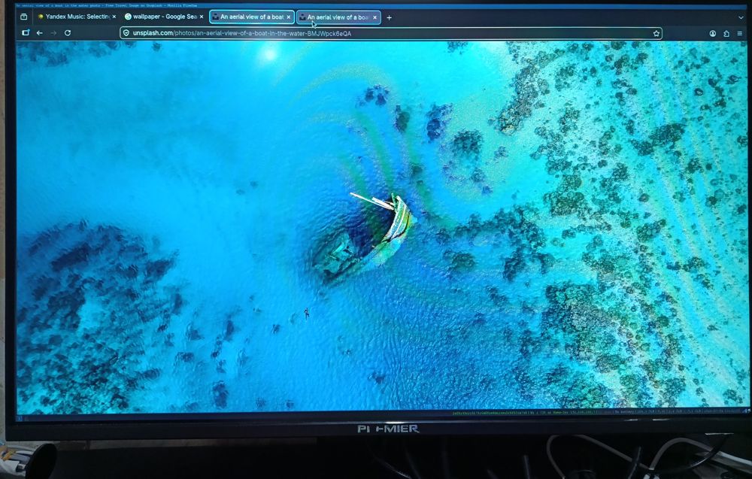
Task: Close the wallpaper Google Search tab
Action: pyautogui.click(x=202, y=17)
